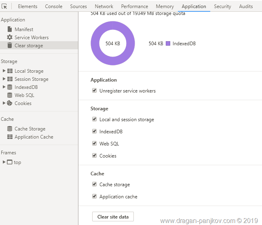
Task: Click the Cookies icon in sidebar
Action: [10, 103]
